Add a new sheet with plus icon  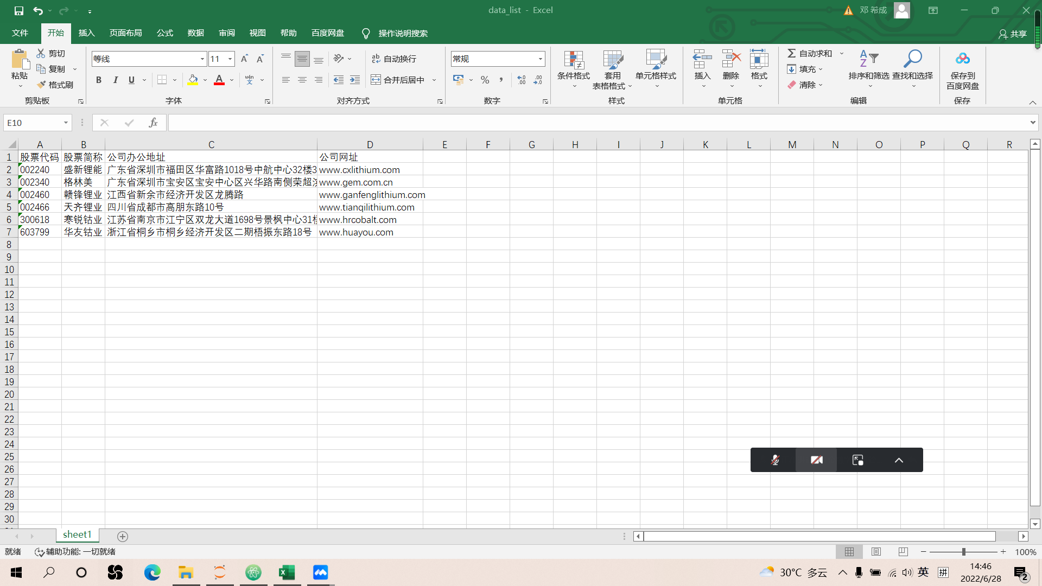tap(123, 536)
